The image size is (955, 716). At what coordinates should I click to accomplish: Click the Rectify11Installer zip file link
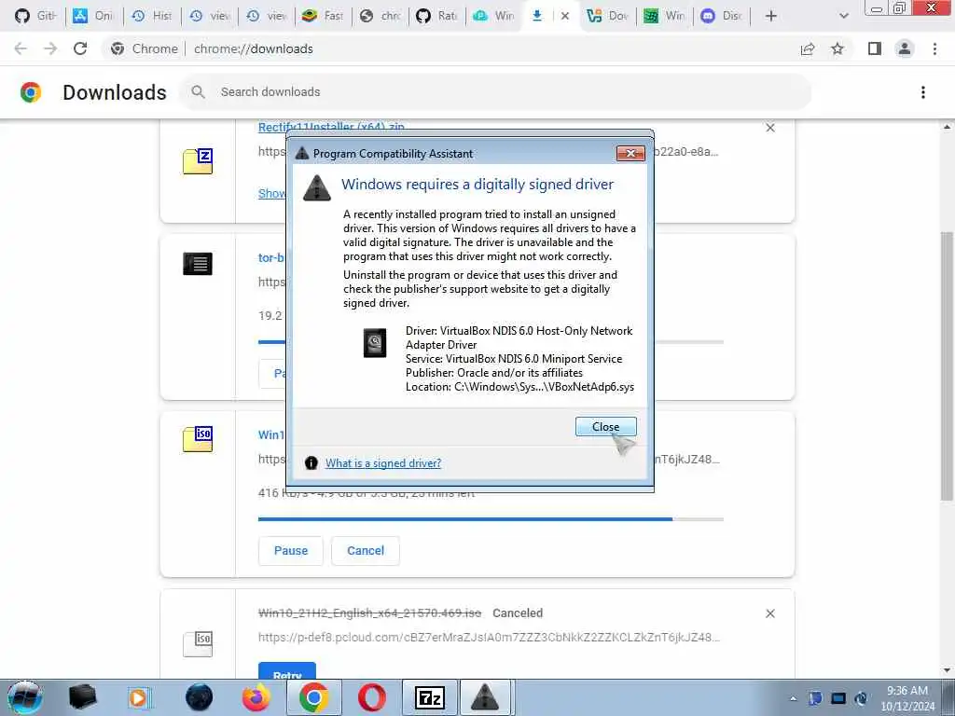tap(331, 127)
